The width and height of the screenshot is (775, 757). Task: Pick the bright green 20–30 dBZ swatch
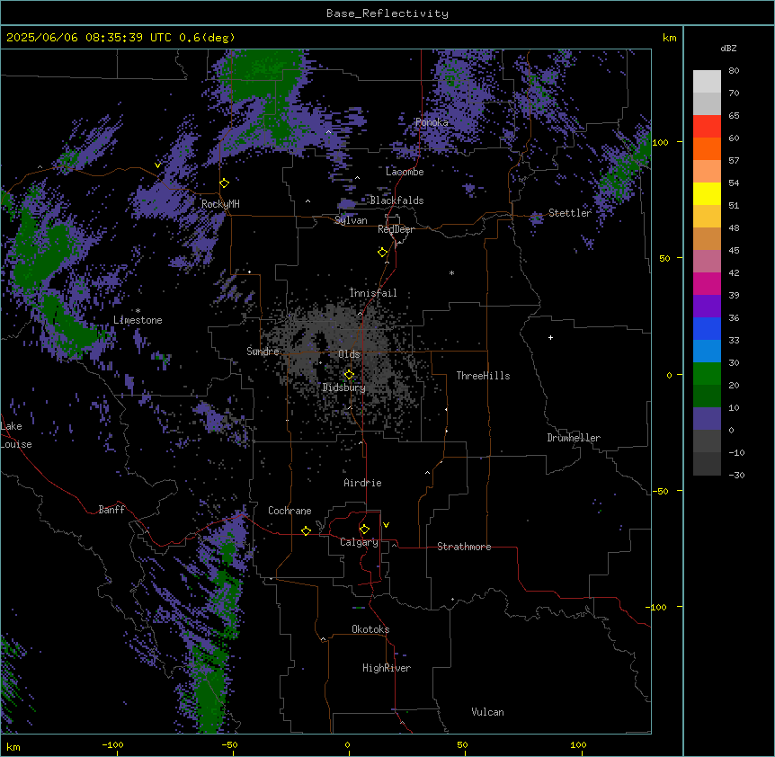coord(707,374)
